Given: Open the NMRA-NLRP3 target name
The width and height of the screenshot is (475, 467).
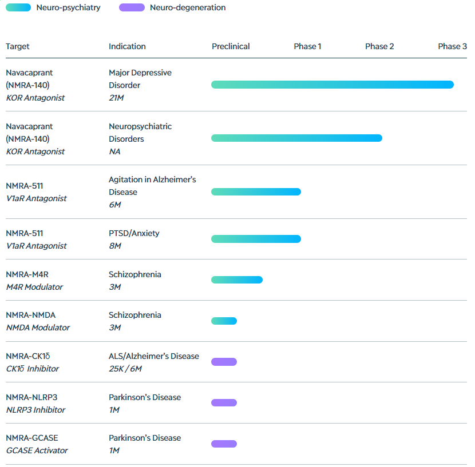Looking at the screenshot, I should coord(32,397).
